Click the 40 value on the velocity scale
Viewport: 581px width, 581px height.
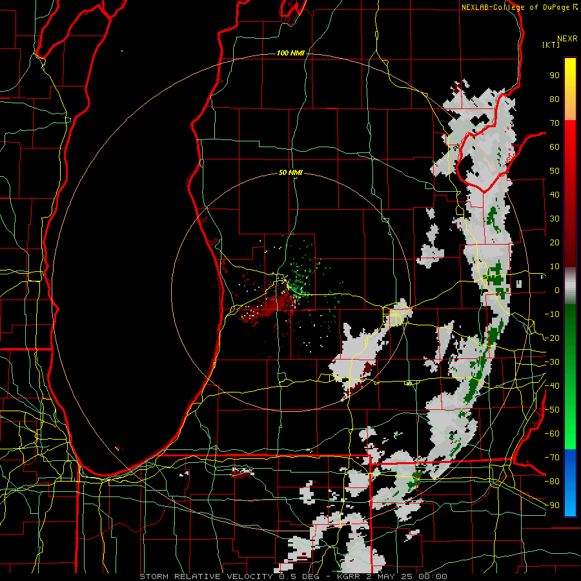tap(555, 194)
